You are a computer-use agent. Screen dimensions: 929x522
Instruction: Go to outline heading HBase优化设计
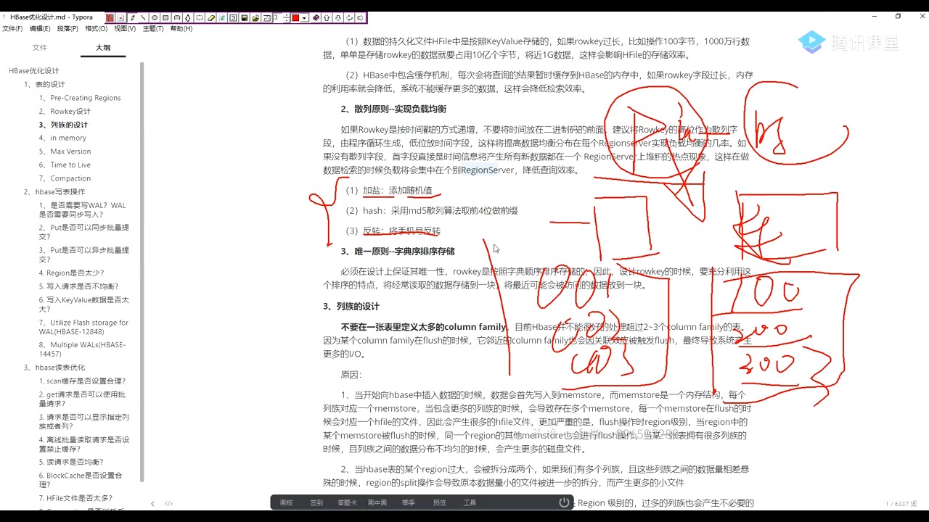point(34,71)
